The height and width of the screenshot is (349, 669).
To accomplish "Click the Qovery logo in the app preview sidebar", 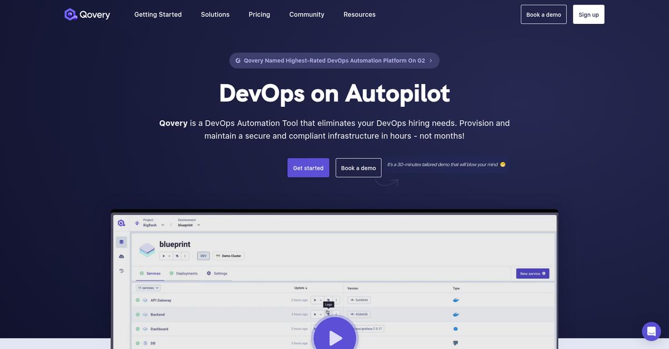I will tap(121, 223).
